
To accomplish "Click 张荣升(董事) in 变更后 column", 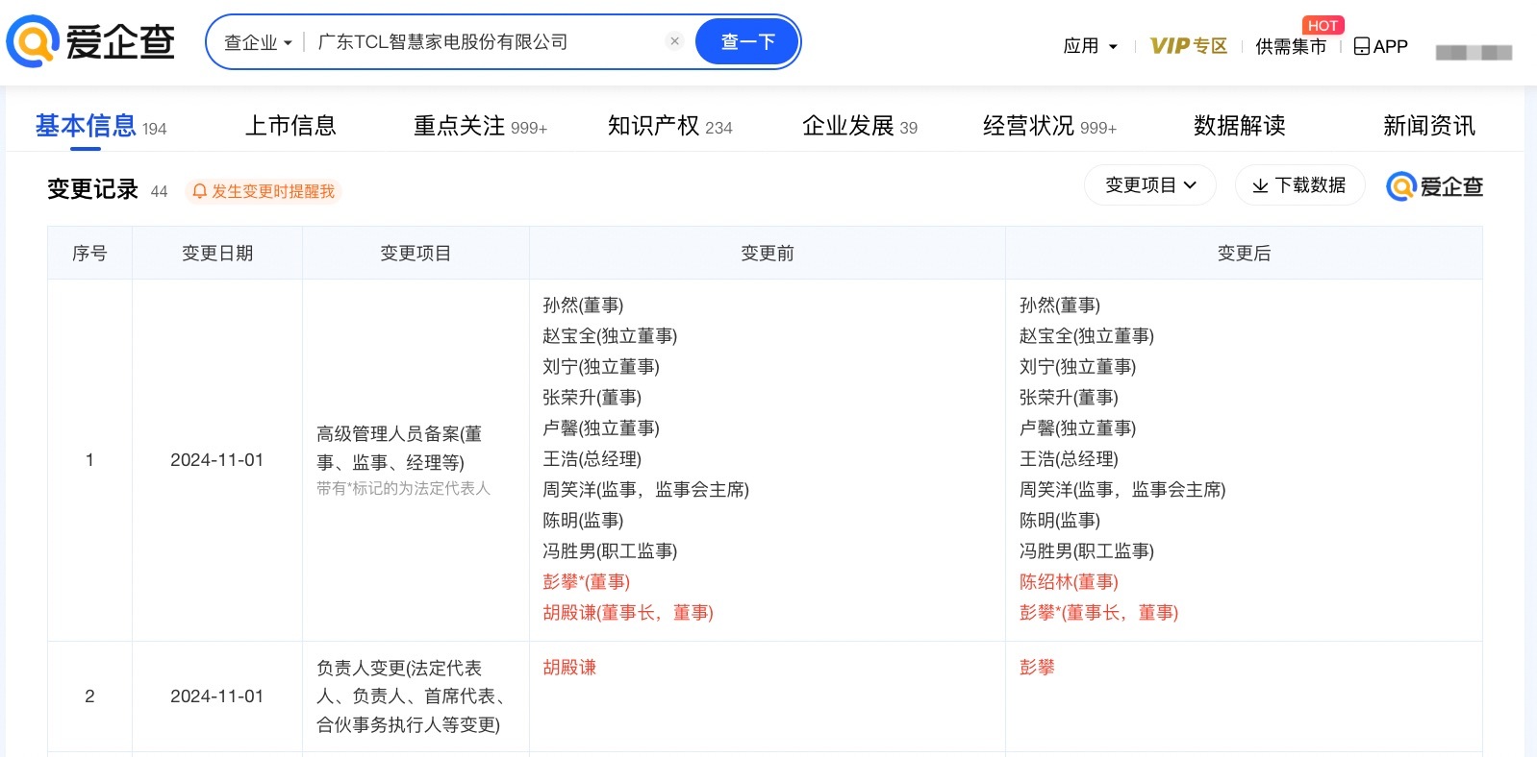I will [x=1069, y=398].
